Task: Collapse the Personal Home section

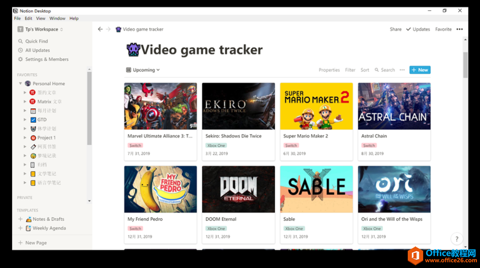Action: click(20, 83)
